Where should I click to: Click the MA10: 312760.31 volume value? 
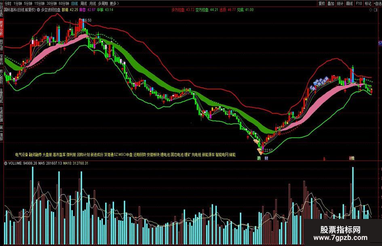coord(76,163)
